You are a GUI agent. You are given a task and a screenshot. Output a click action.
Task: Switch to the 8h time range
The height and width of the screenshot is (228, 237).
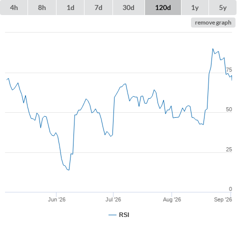click(42, 8)
